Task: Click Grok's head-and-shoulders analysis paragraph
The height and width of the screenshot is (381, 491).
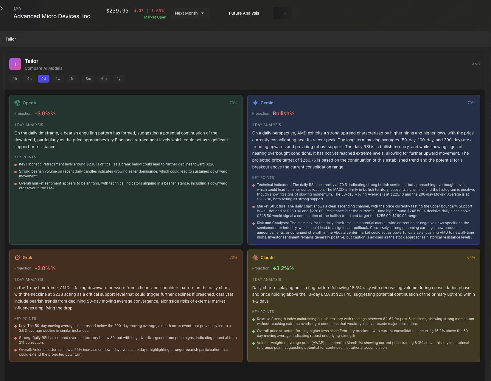Action: click(x=124, y=298)
